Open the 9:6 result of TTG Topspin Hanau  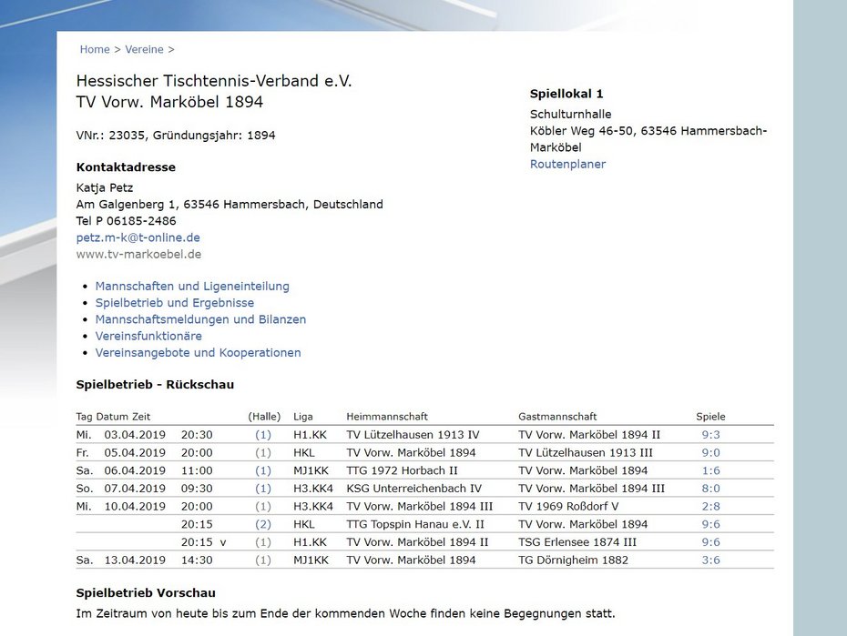point(711,524)
